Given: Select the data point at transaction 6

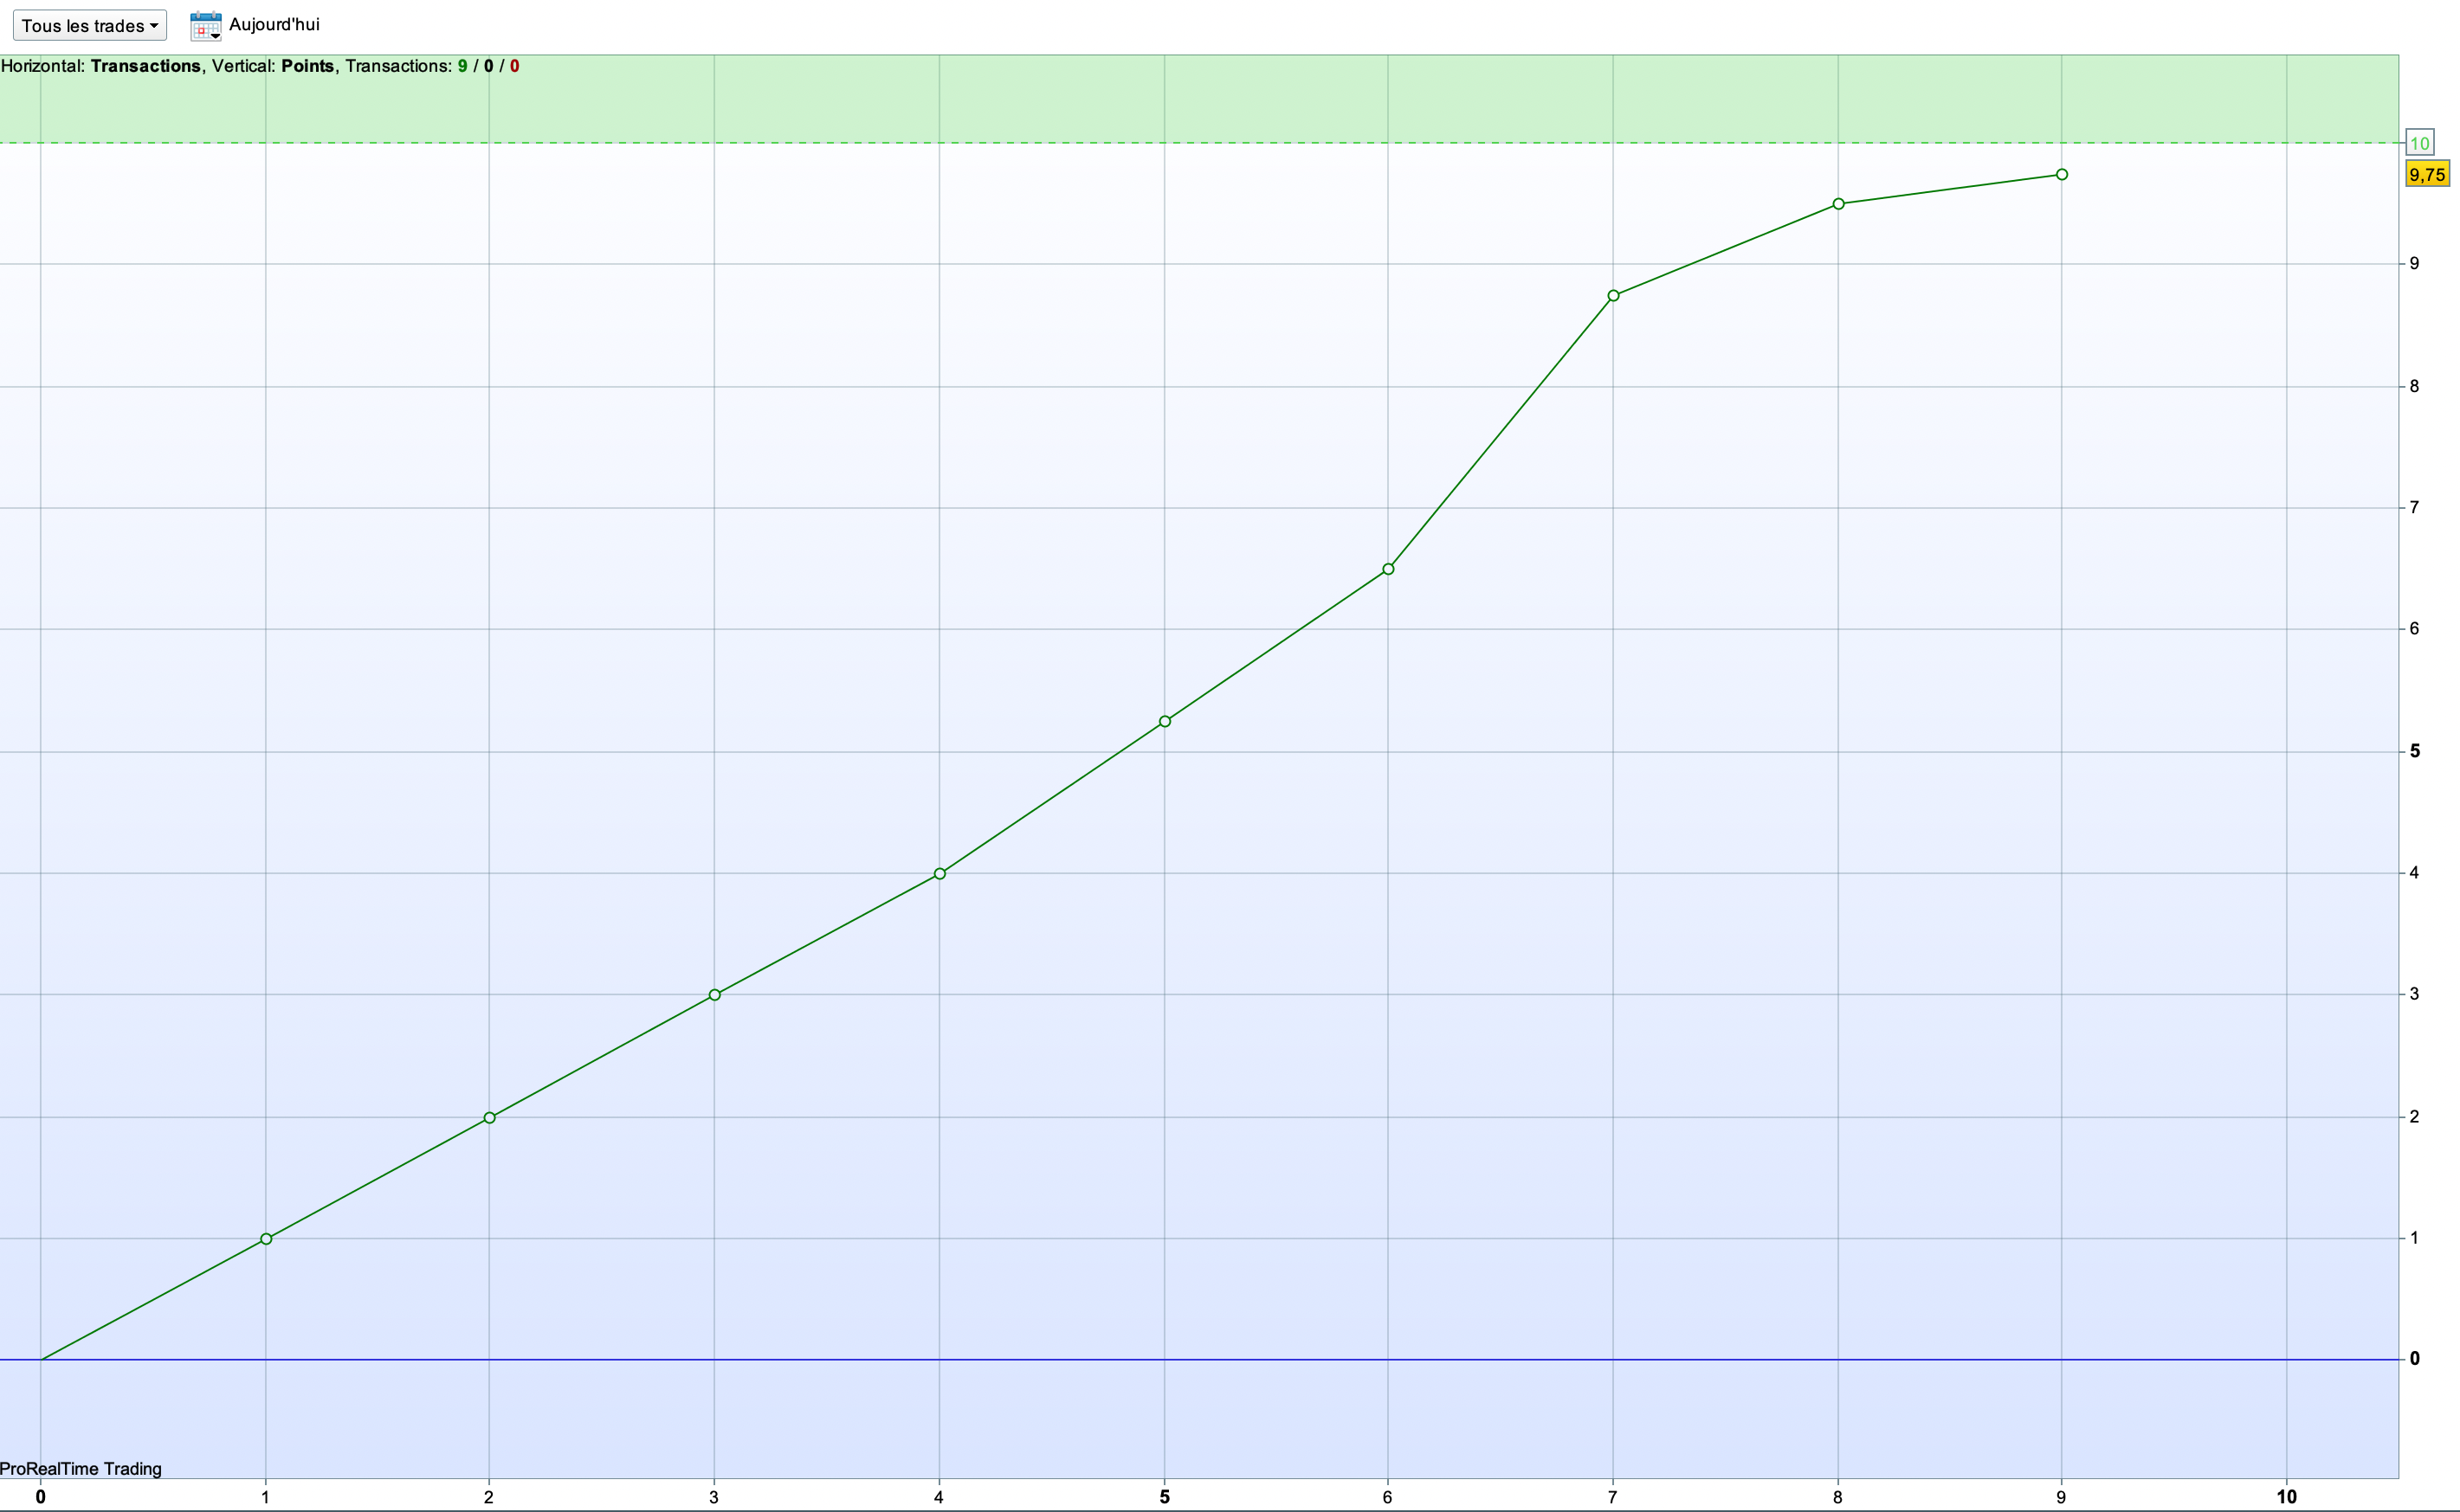Looking at the screenshot, I should [x=1387, y=569].
